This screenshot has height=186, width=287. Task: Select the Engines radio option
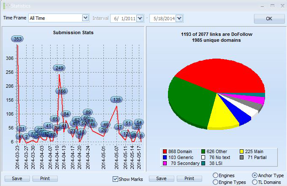[216, 175]
